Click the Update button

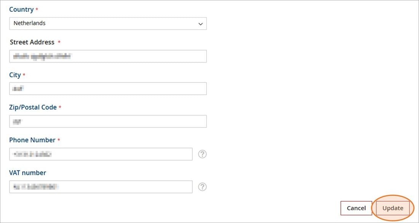tap(393, 208)
